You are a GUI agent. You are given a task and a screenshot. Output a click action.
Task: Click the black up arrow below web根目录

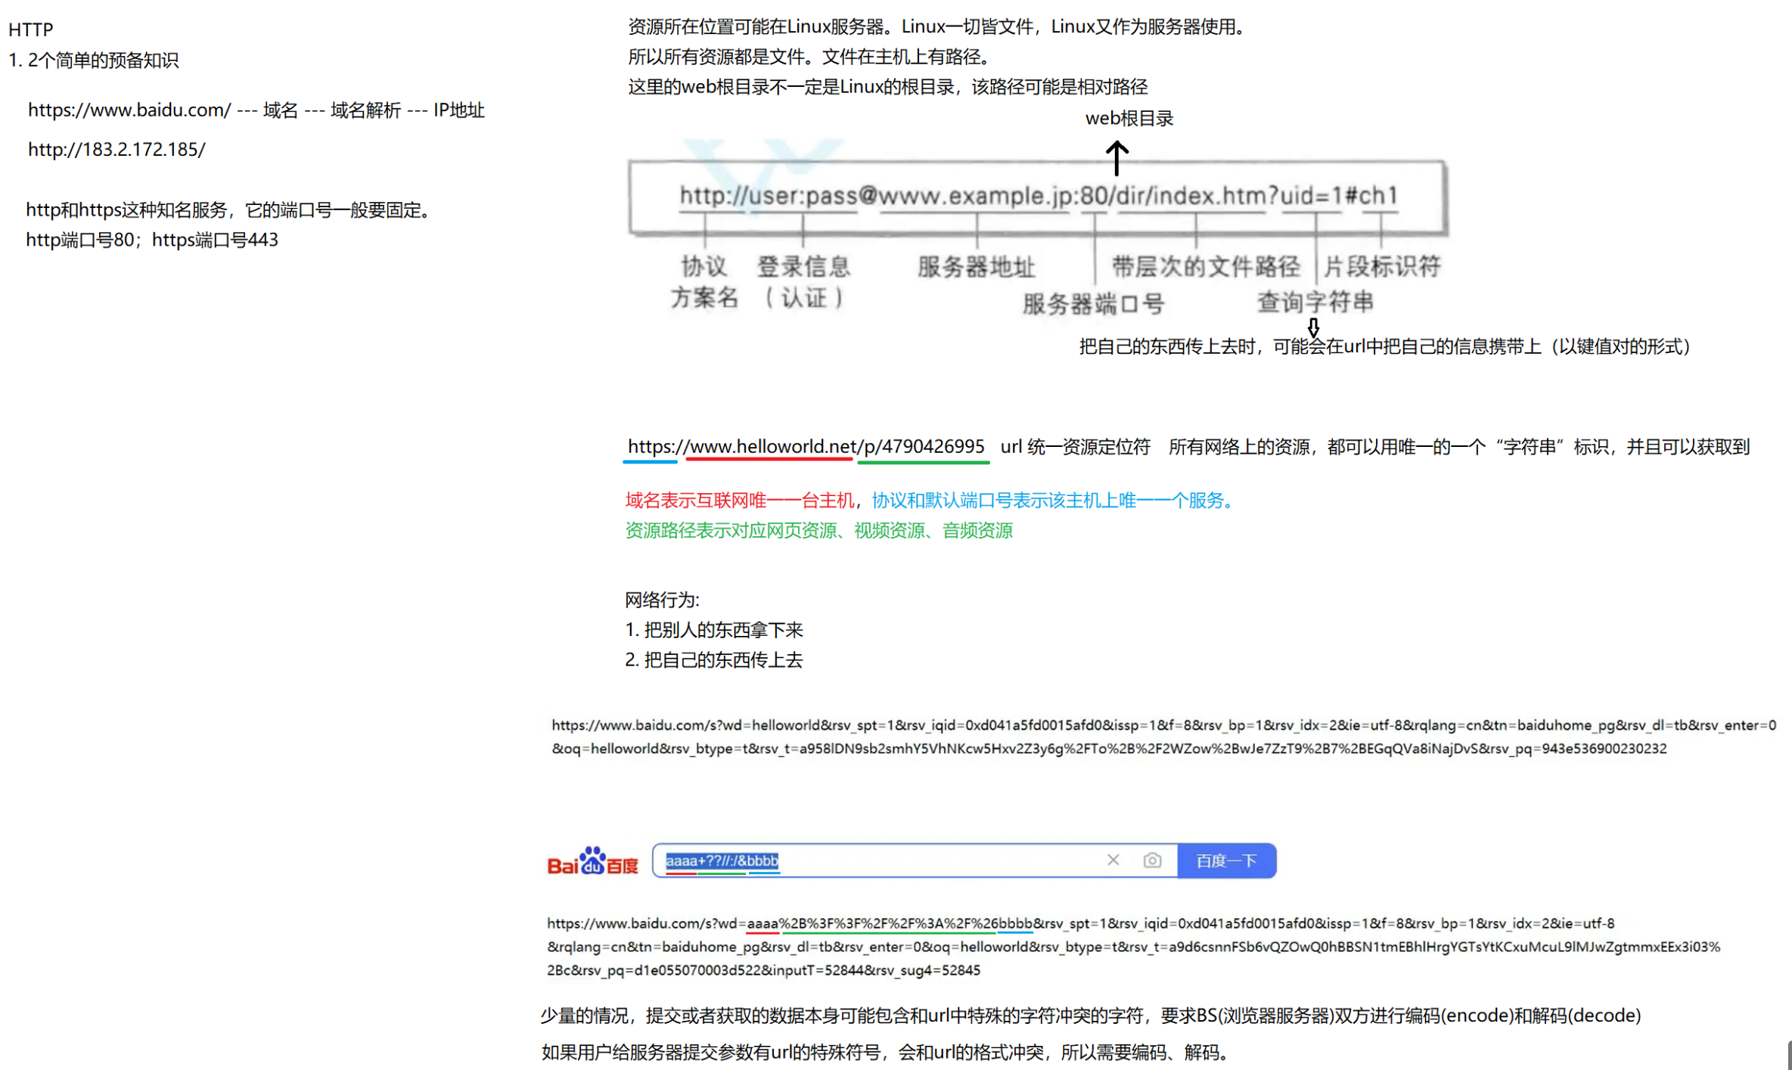click(1117, 157)
